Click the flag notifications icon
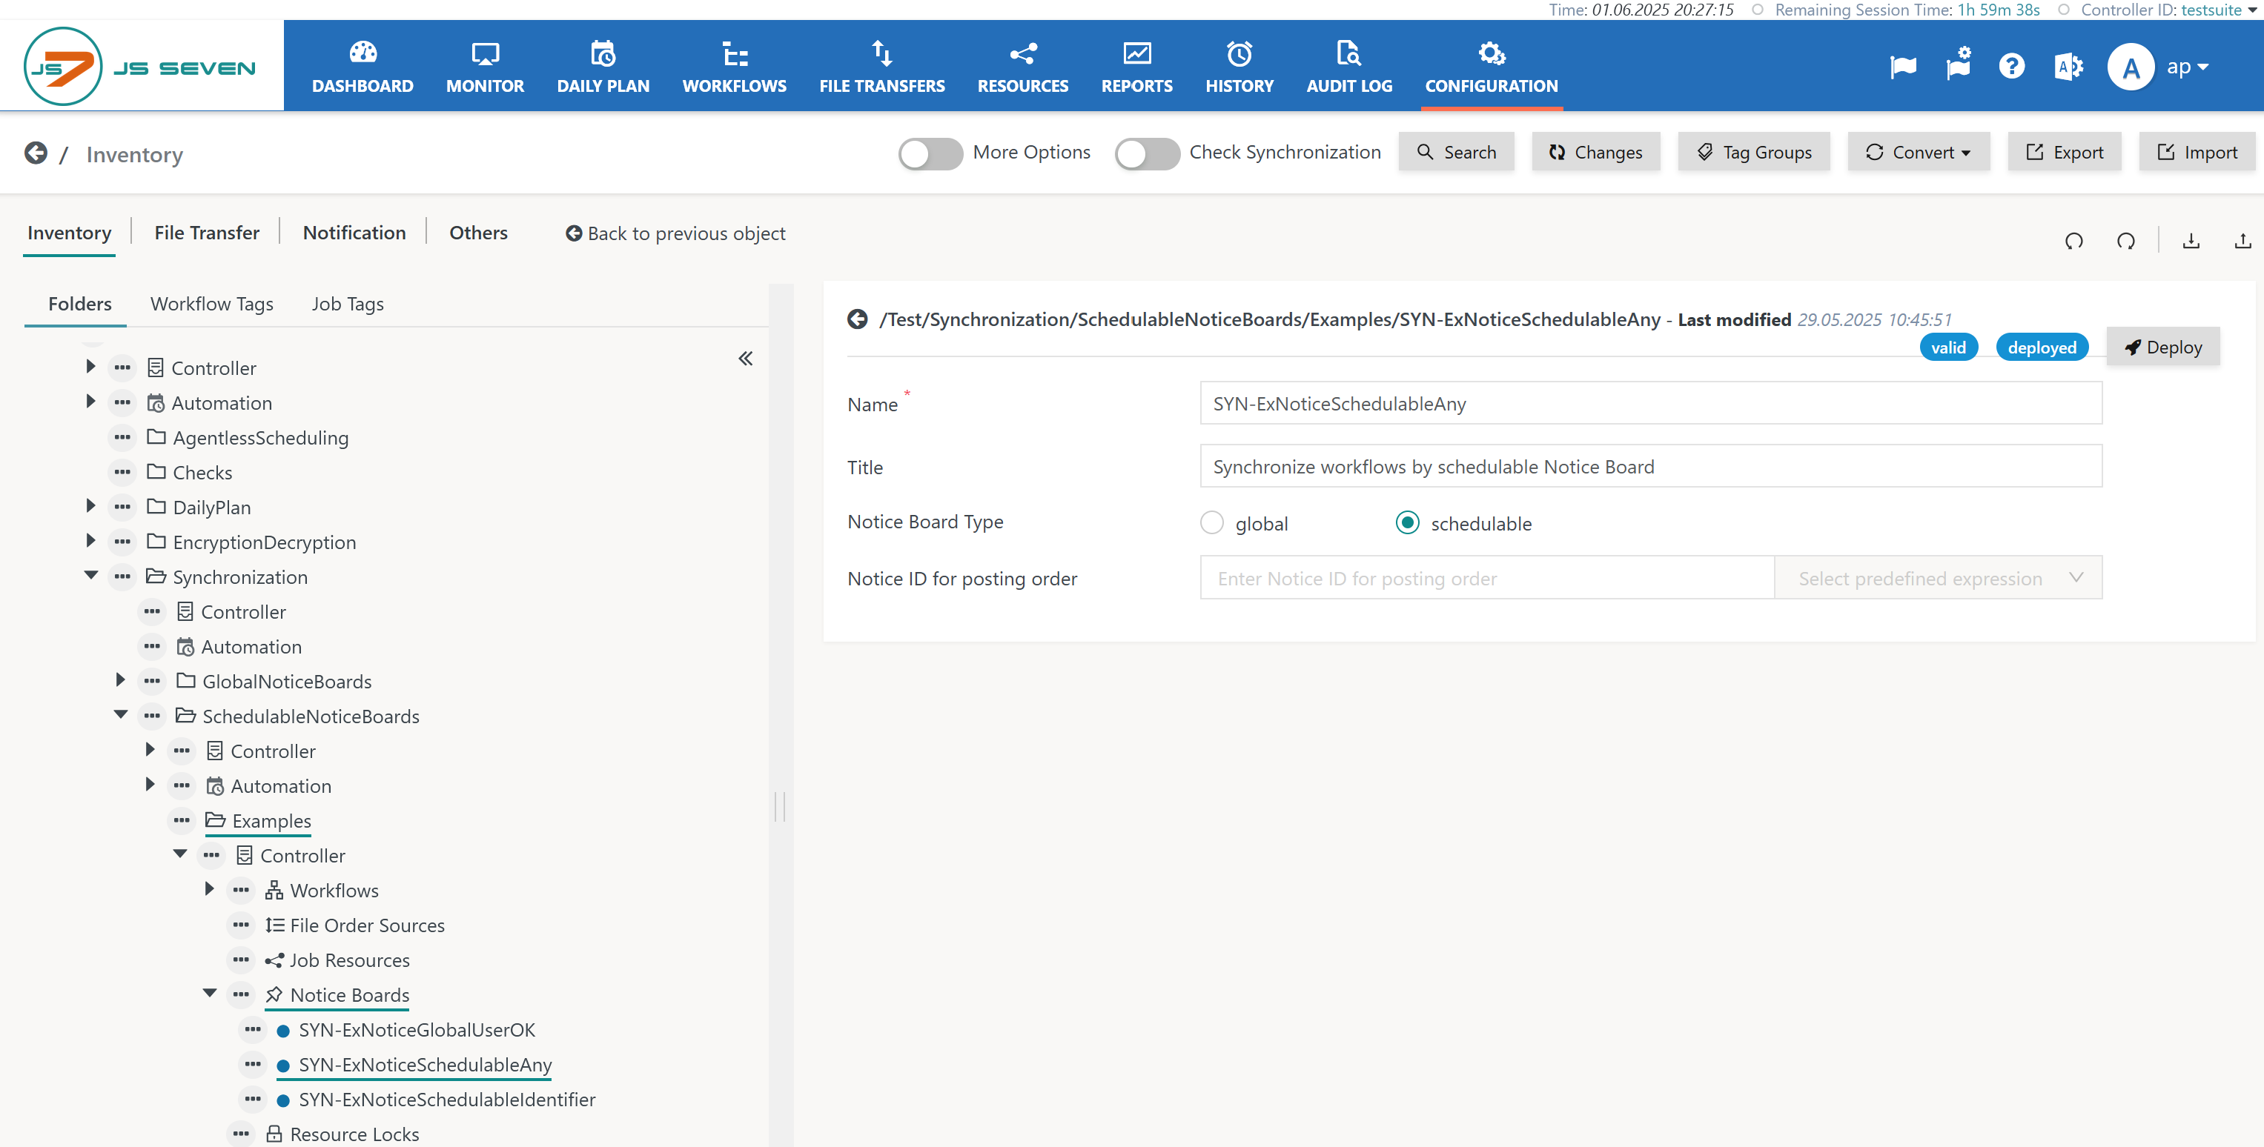This screenshot has width=2264, height=1147. click(1903, 67)
